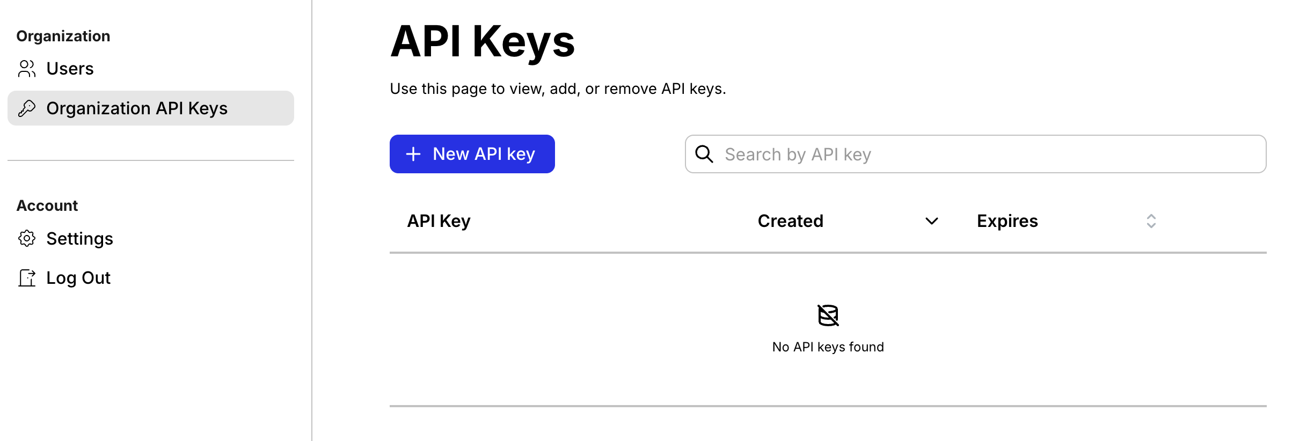Image resolution: width=1314 pixels, height=441 pixels.
Task: Click inside the Search by API key field
Action: [x=912, y=154]
